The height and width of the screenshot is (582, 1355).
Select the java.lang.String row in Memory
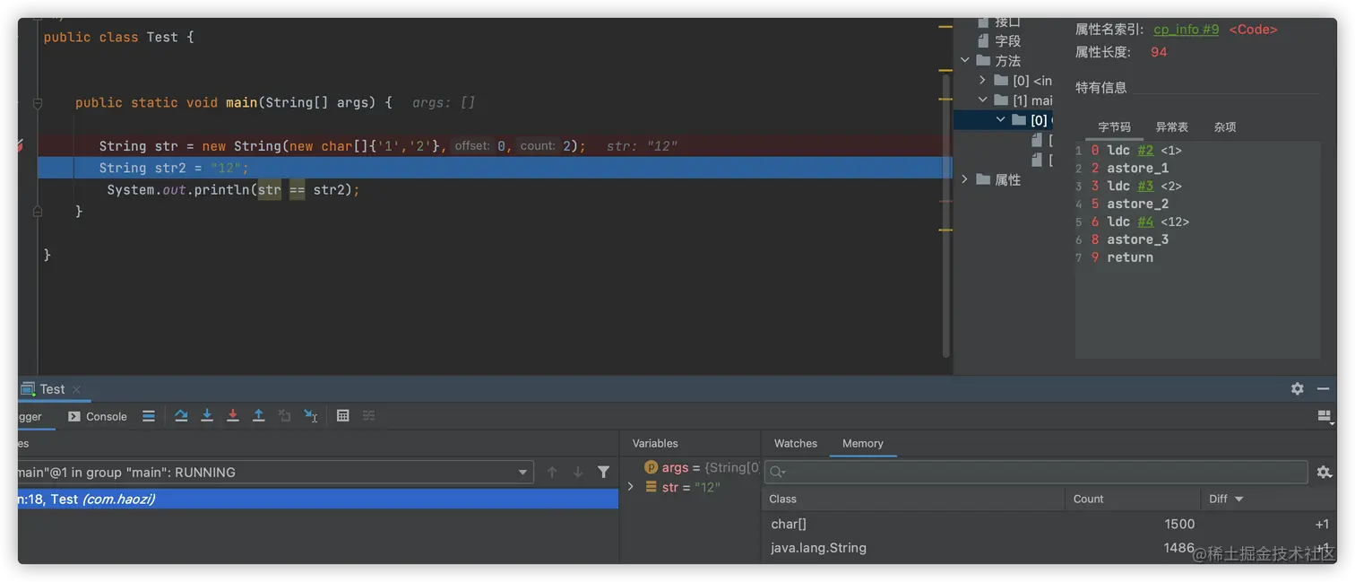click(x=1049, y=547)
